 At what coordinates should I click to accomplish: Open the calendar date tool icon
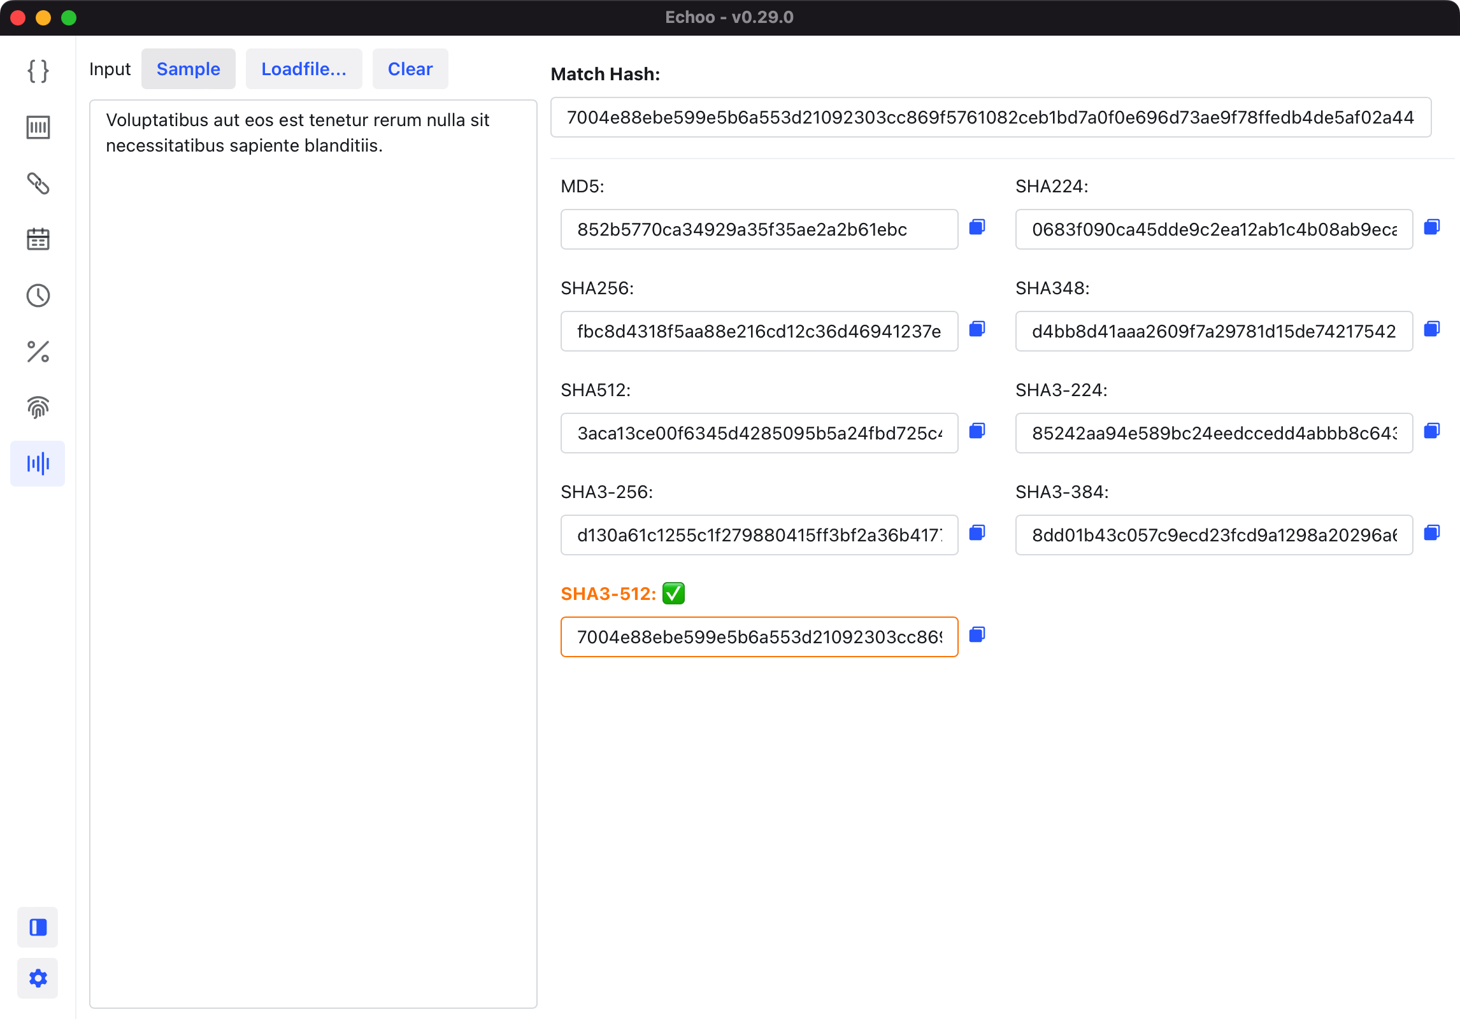click(38, 239)
